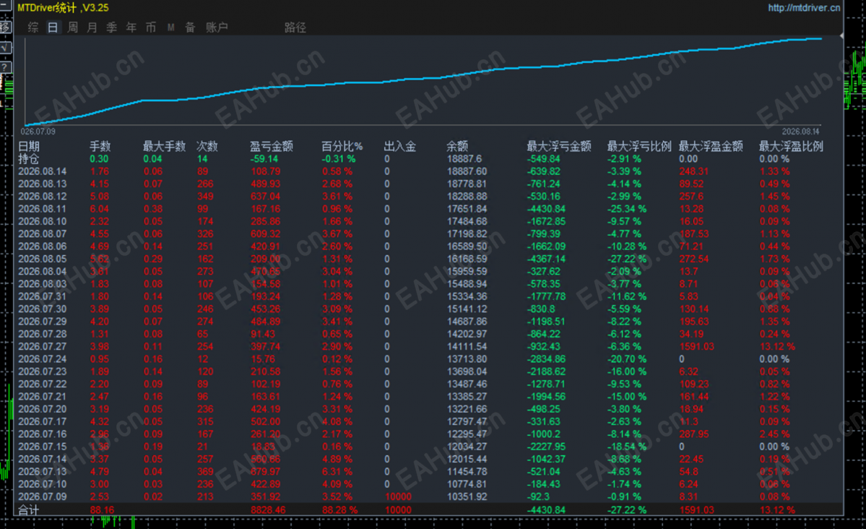This screenshot has width=866, height=529.
Task: Click the 最大手数 column header
Action: (164, 147)
